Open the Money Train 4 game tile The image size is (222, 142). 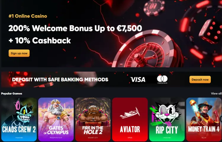point(204,119)
